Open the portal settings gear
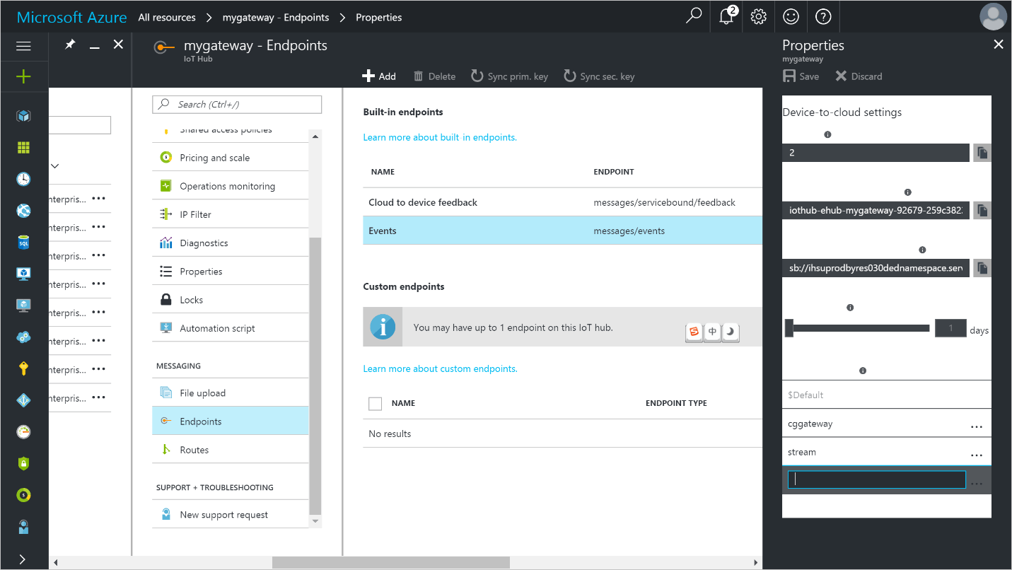Viewport: 1012px width, 570px height. pos(758,16)
